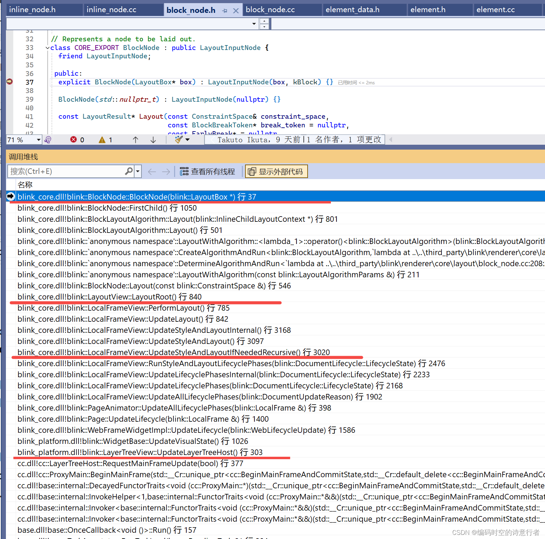545x539 pixels.
Task: Select the LocalFrameView::PerformLayout() 行 785 frame
Action: click(x=280, y=308)
